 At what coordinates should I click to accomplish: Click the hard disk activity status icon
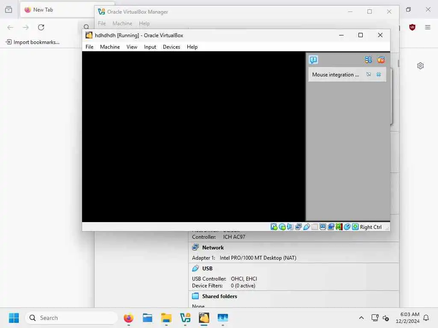click(x=274, y=227)
